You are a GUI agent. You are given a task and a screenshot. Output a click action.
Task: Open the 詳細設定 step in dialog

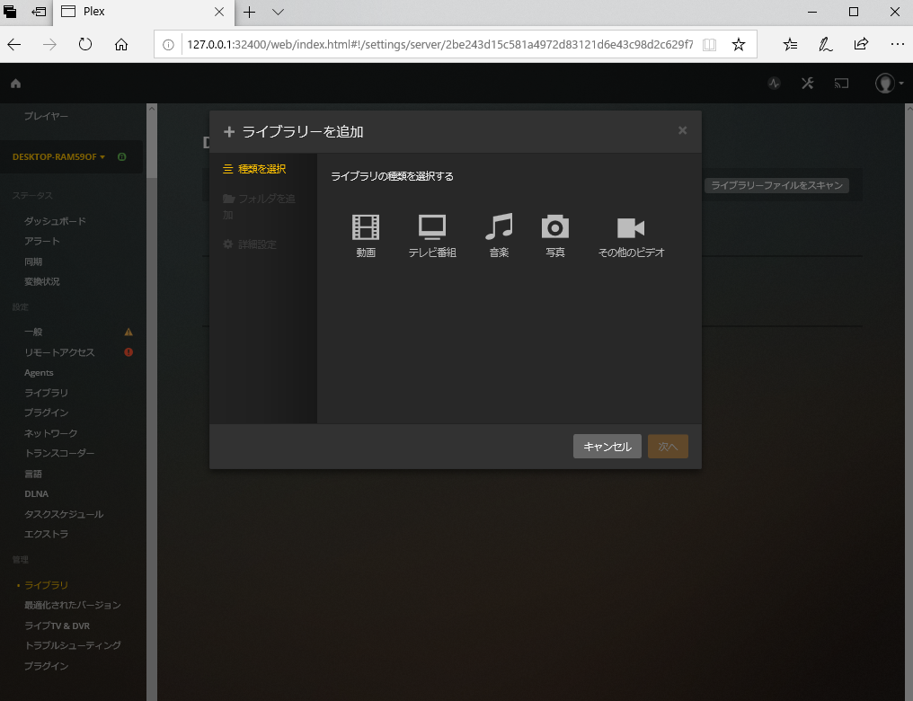click(250, 244)
